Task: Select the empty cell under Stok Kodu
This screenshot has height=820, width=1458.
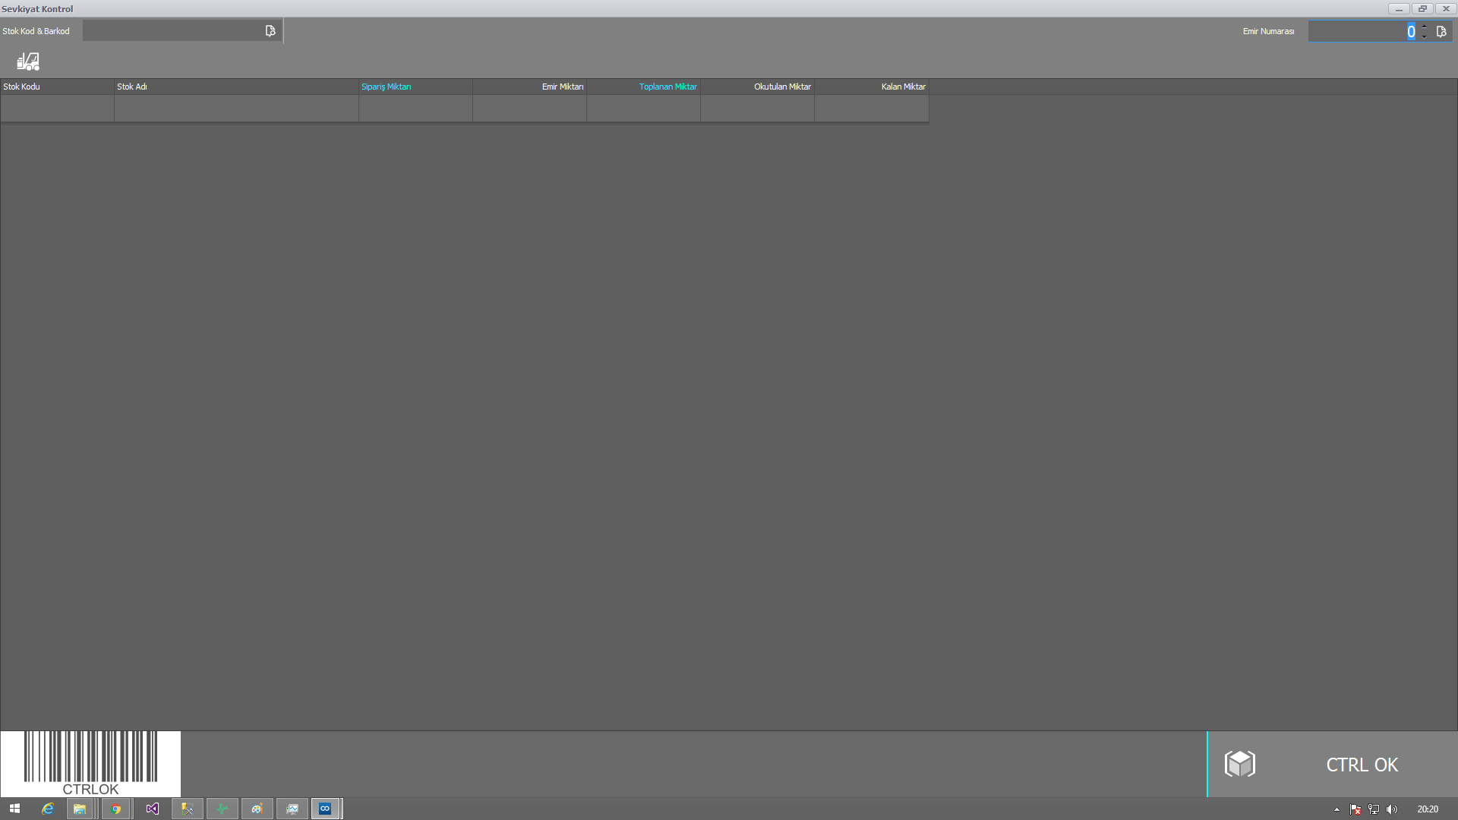Action: click(57, 108)
